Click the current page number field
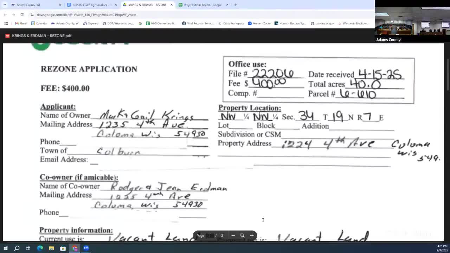 (x=210, y=236)
